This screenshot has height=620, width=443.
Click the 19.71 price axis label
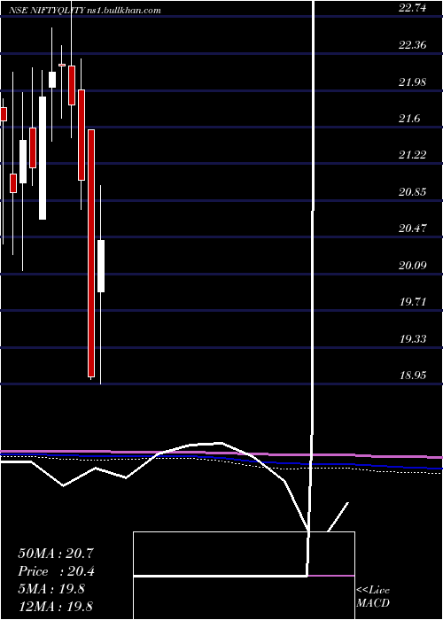point(413,302)
